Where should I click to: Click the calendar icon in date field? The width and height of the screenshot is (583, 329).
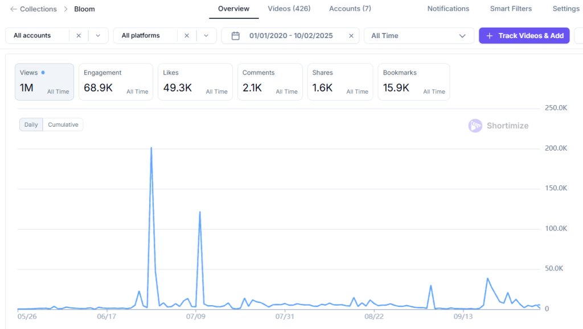236,36
